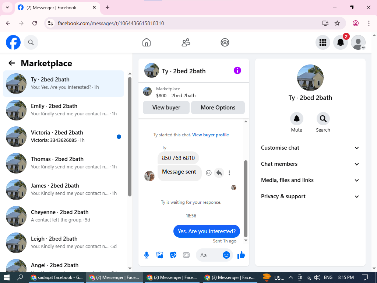
Task: Expand Media, files and links section
Action: tap(310, 180)
